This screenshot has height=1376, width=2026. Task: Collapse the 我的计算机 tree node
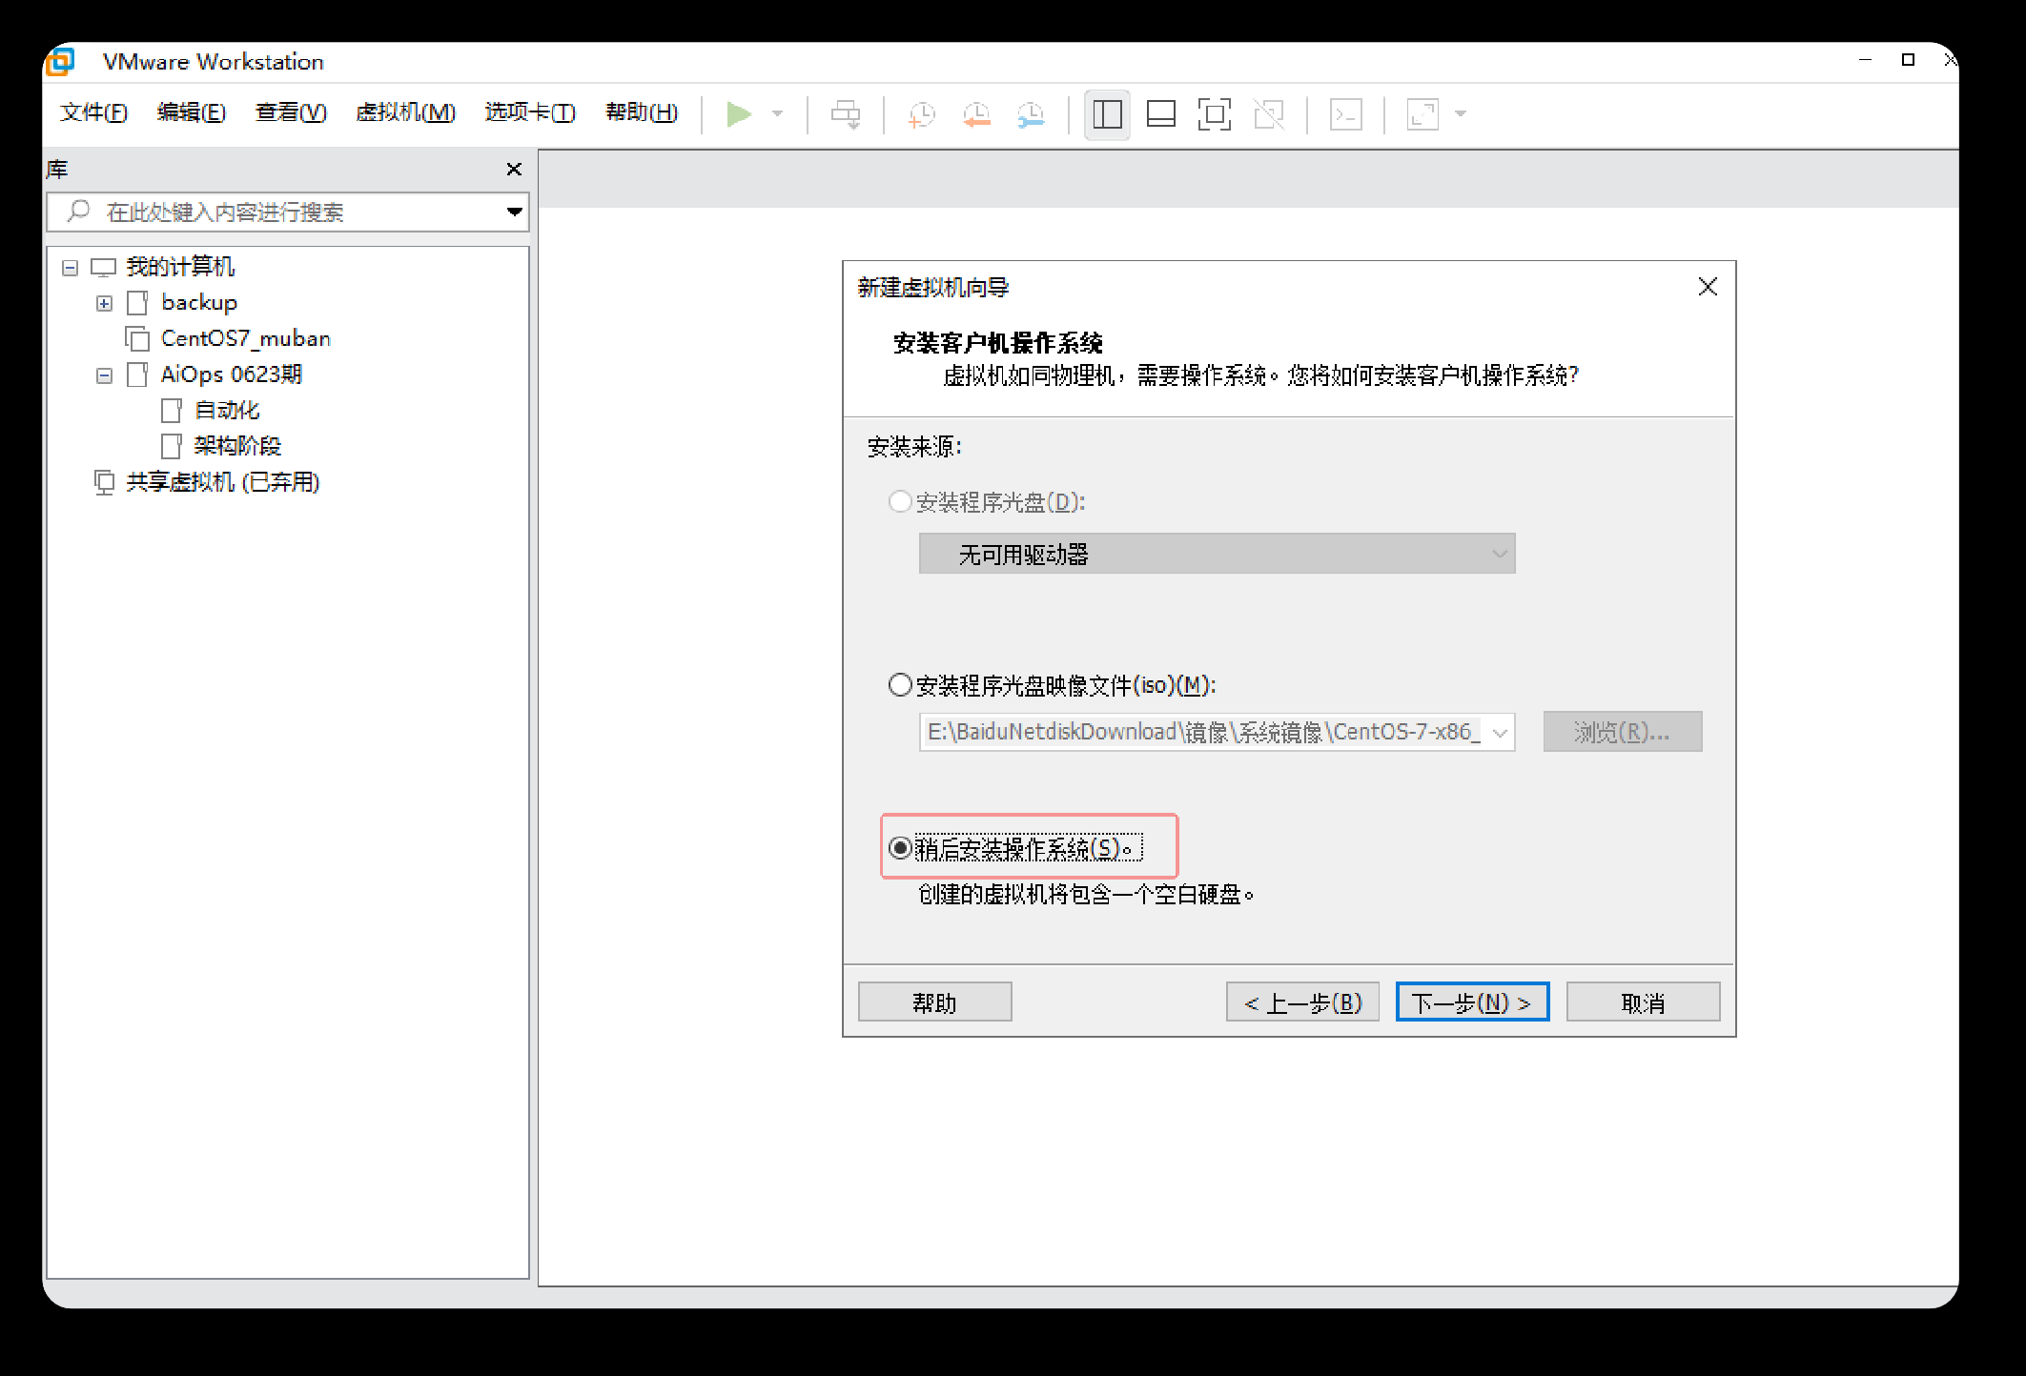70,268
